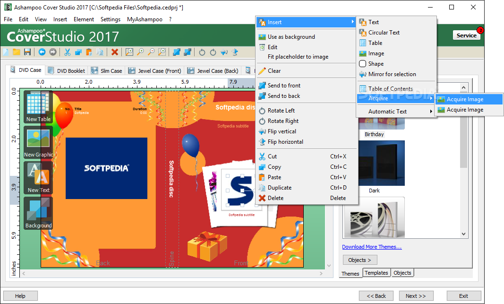This screenshot has width=504, height=304.
Task: Click the Open folder toolbar icon
Action: [x=17, y=52]
